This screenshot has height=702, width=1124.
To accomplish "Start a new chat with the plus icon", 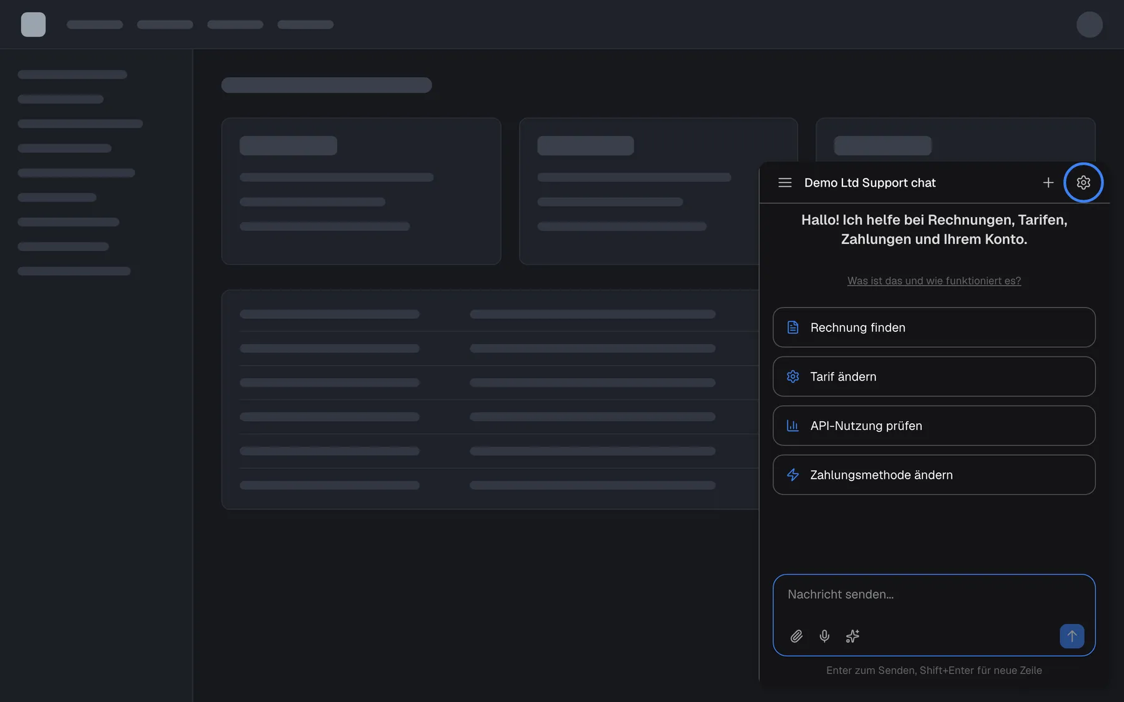I will click(x=1048, y=183).
